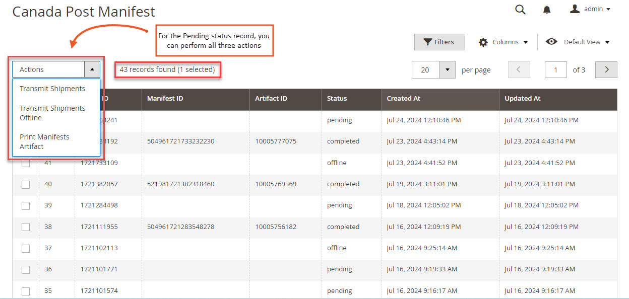
Task: Check the box for row 35
Action: (26, 291)
